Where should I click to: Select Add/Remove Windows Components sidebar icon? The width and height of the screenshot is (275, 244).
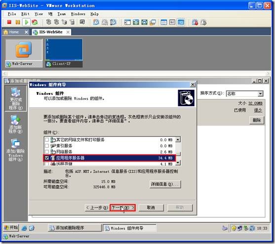[x=15, y=150]
